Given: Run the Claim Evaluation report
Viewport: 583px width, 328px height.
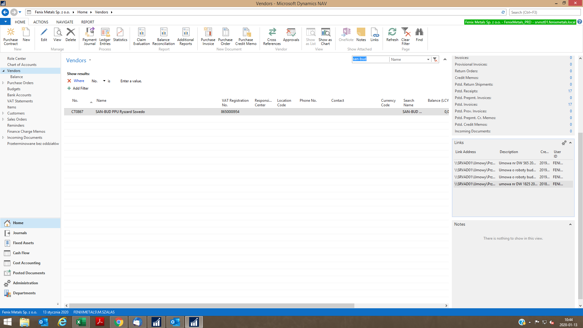Looking at the screenshot, I should point(141,36).
